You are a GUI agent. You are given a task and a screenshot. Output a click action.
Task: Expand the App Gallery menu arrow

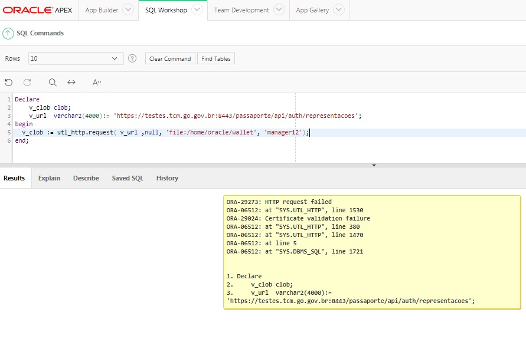click(339, 10)
